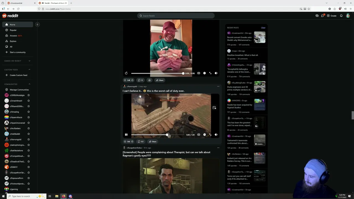Open overflow menu on Asmongold post
The image size is (354, 199).
218,87
